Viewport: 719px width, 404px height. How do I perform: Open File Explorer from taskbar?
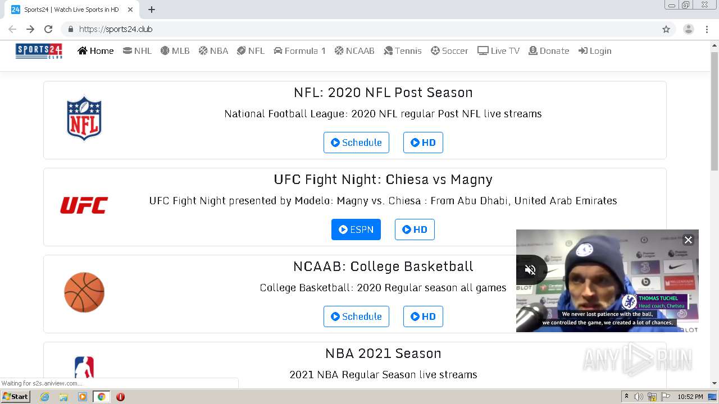click(x=63, y=397)
